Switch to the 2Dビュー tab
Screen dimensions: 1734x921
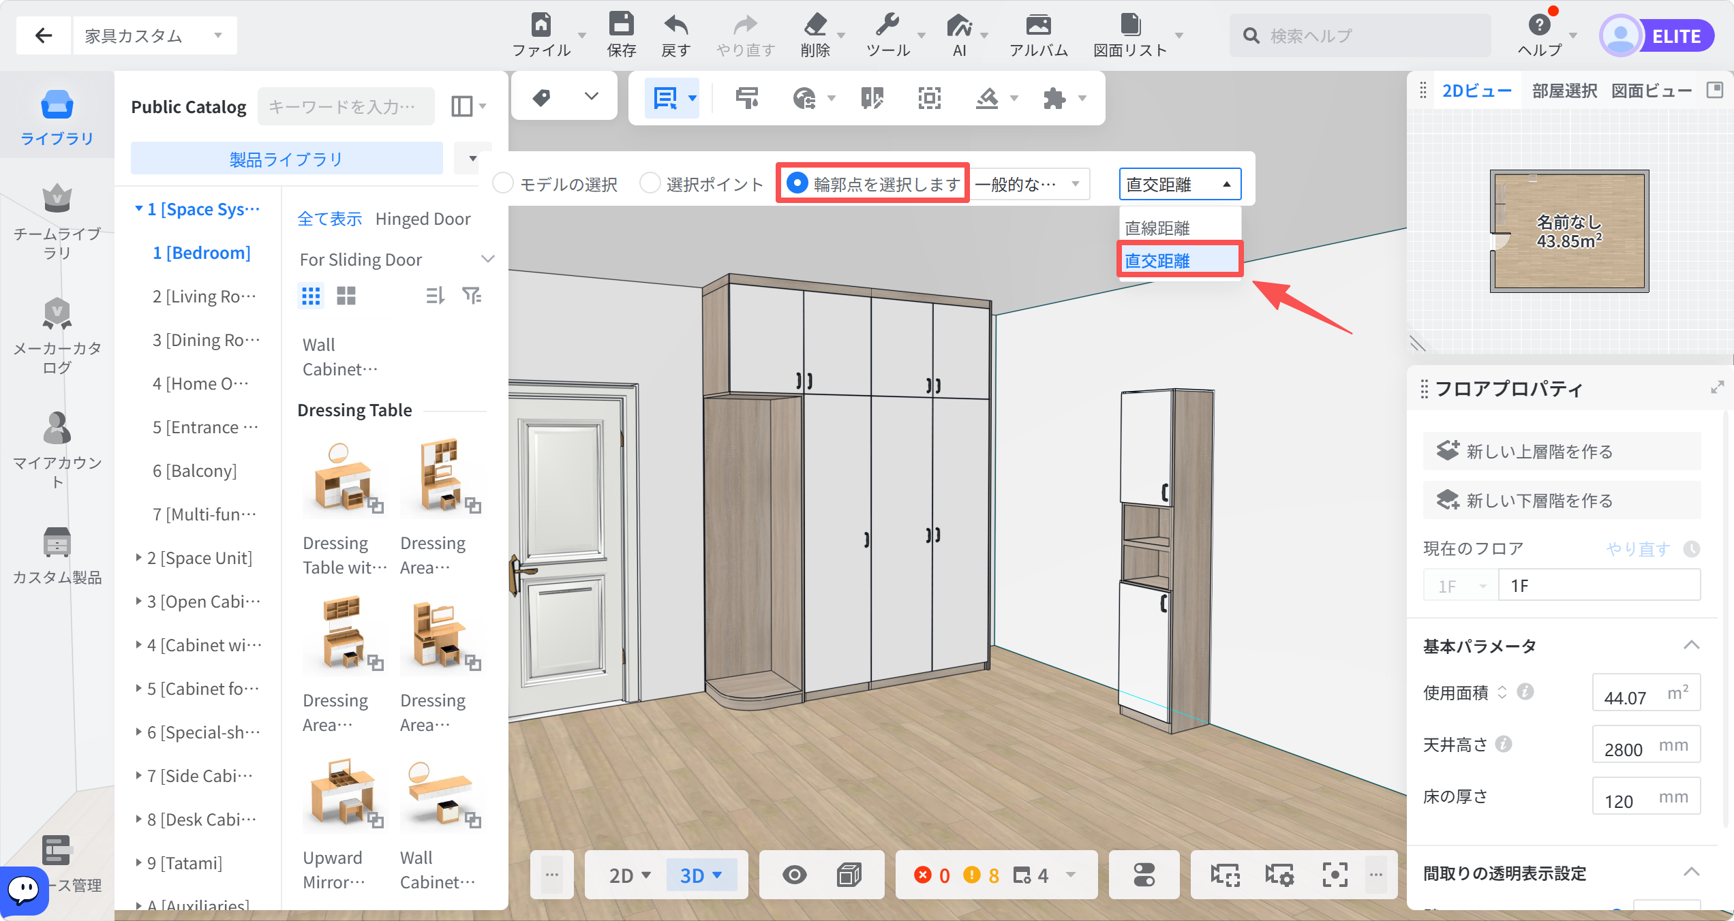1476,91
